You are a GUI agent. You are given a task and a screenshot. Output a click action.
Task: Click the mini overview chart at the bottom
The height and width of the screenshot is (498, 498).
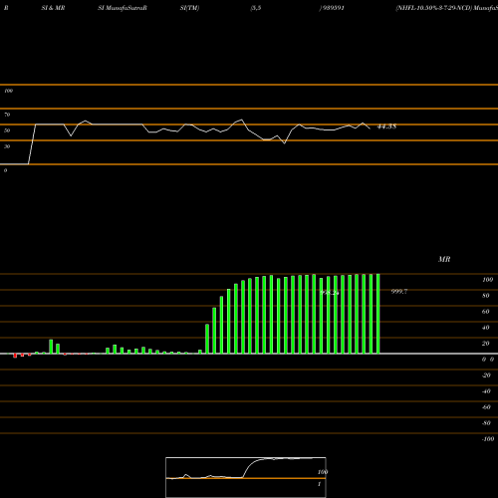point(246,477)
